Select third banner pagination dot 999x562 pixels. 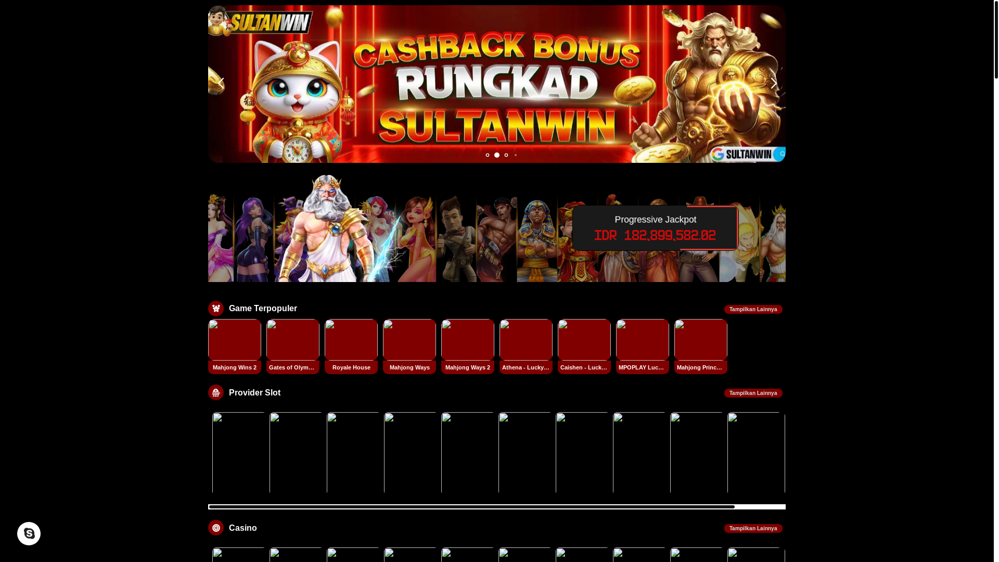[x=506, y=155]
